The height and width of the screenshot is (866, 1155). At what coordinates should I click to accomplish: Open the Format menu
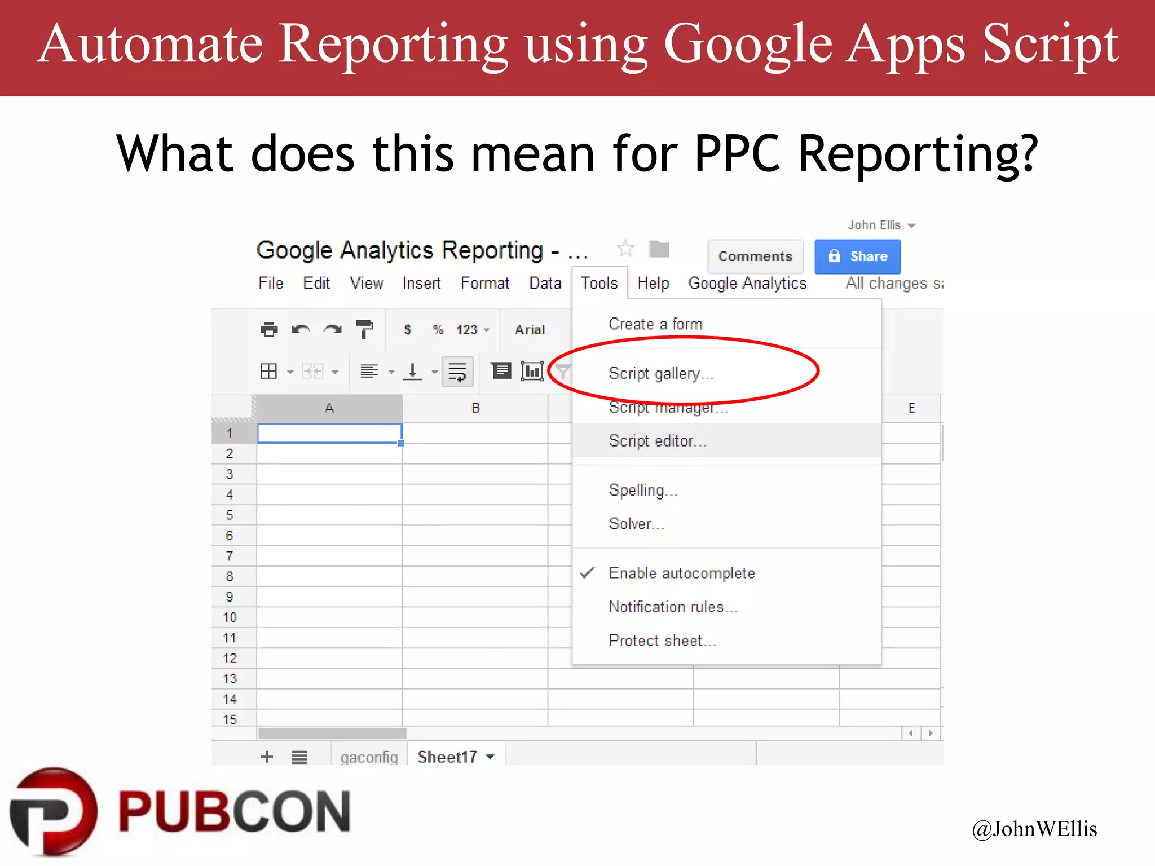tap(484, 283)
